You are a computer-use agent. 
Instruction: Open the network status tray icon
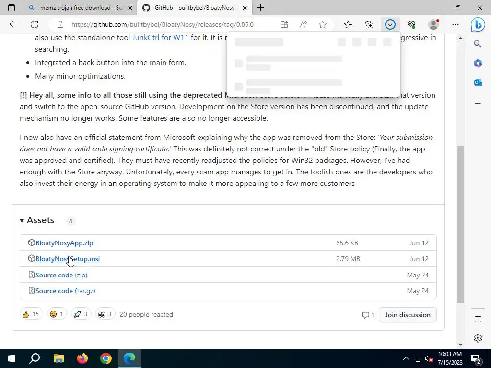(x=418, y=358)
